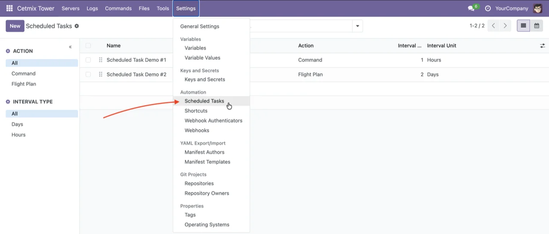Tick the select-all checkbox in header
The width and height of the screenshot is (549, 234).
(88, 45)
